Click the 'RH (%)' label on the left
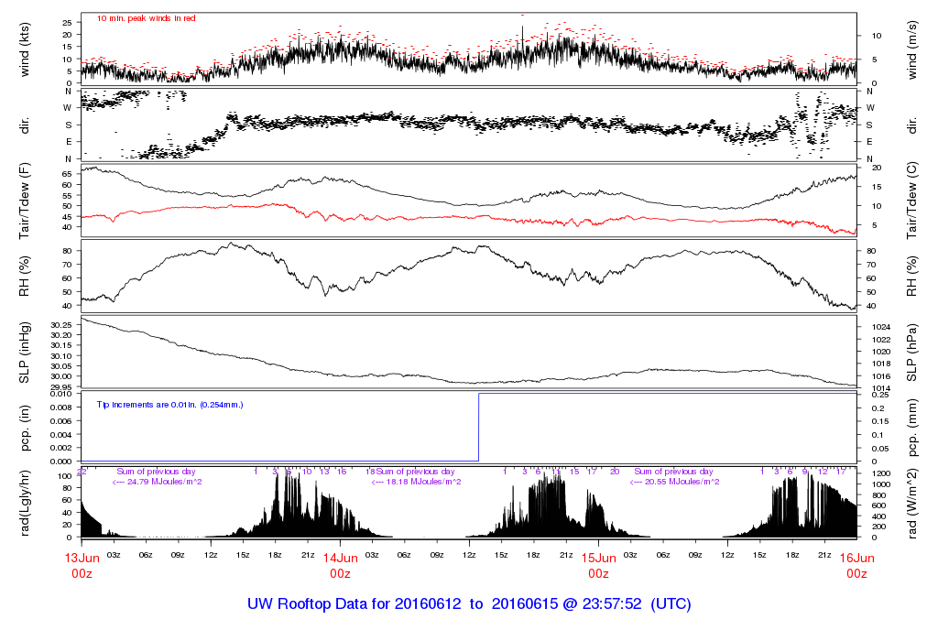Viewport: 938px width, 641px height. (25, 277)
